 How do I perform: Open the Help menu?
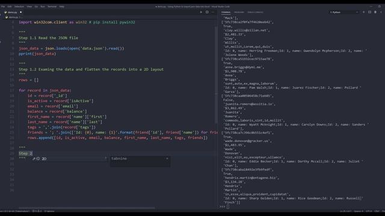coord(61,7)
